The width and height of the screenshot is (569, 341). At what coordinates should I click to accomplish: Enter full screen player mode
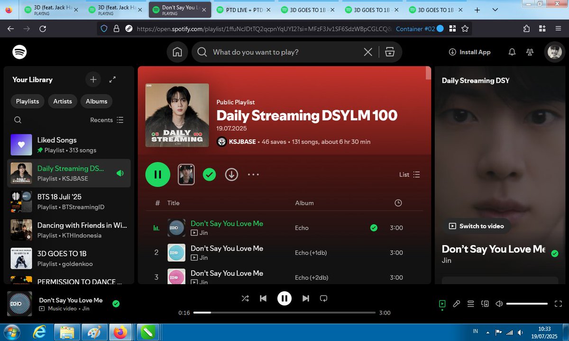558,304
